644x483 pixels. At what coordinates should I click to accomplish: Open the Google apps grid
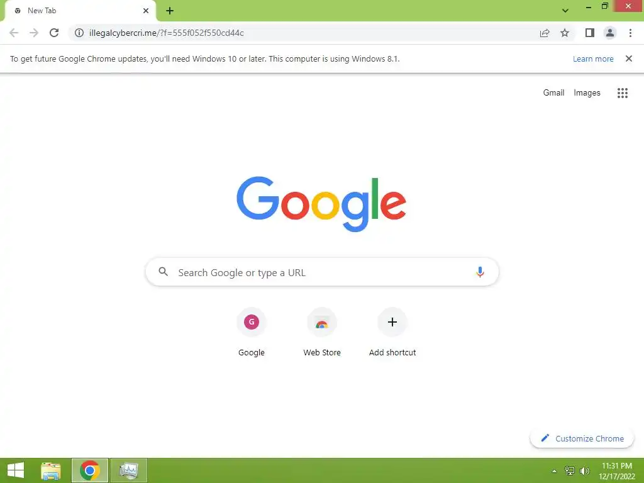(623, 93)
